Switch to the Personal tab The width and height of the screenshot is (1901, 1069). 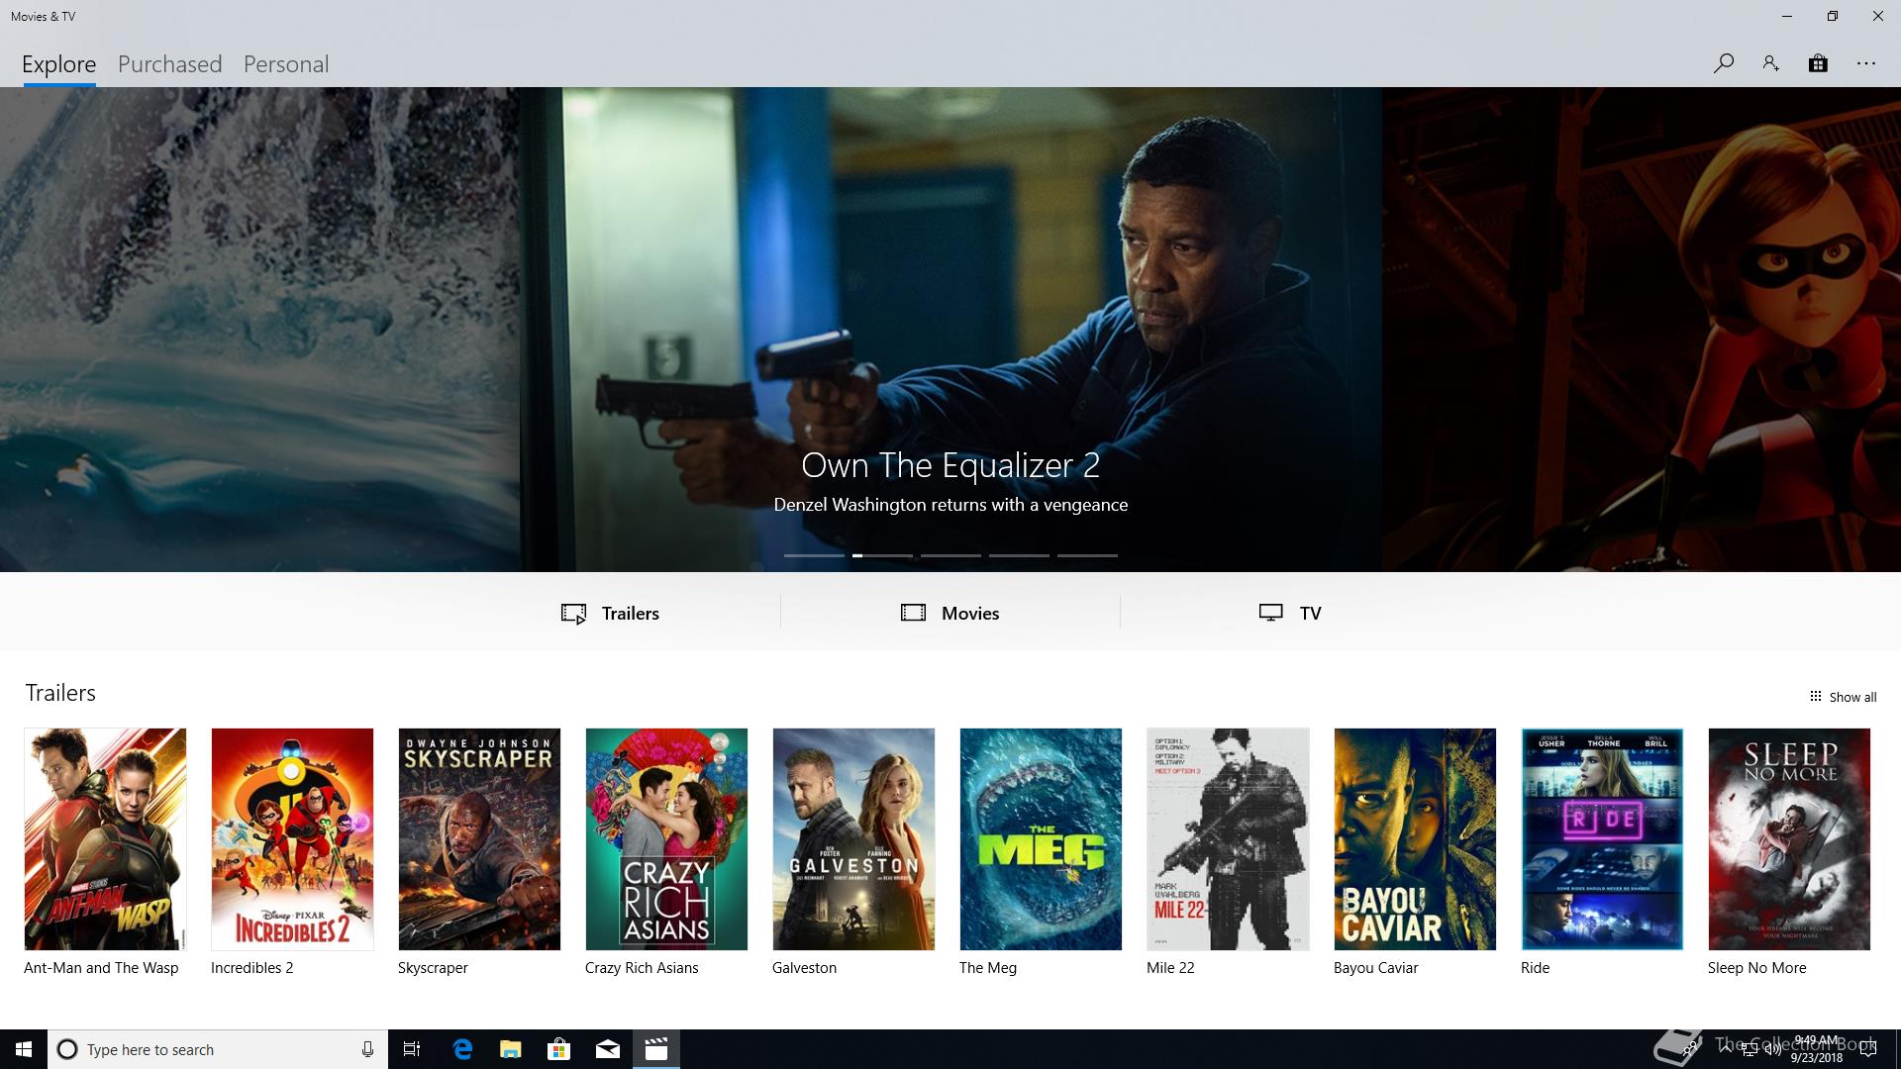tap(286, 64)
